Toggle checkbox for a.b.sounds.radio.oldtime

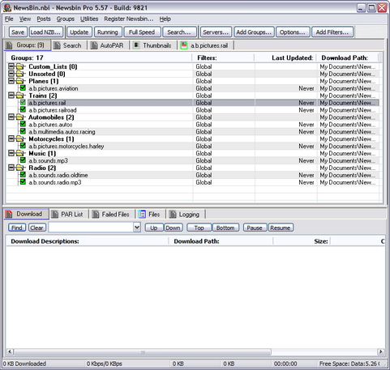coord(23,175)
